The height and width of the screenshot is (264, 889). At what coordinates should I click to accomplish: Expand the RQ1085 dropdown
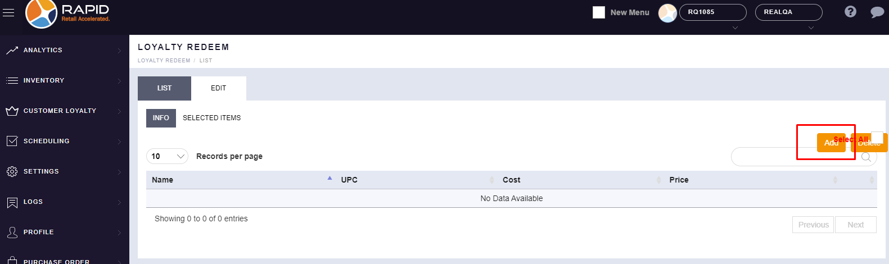point(712,12)
